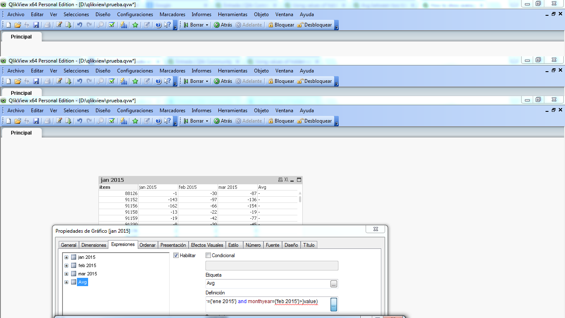
Task: Open a file via front window's folder icon
Action: pyautogui.click(x=18, y=121)
